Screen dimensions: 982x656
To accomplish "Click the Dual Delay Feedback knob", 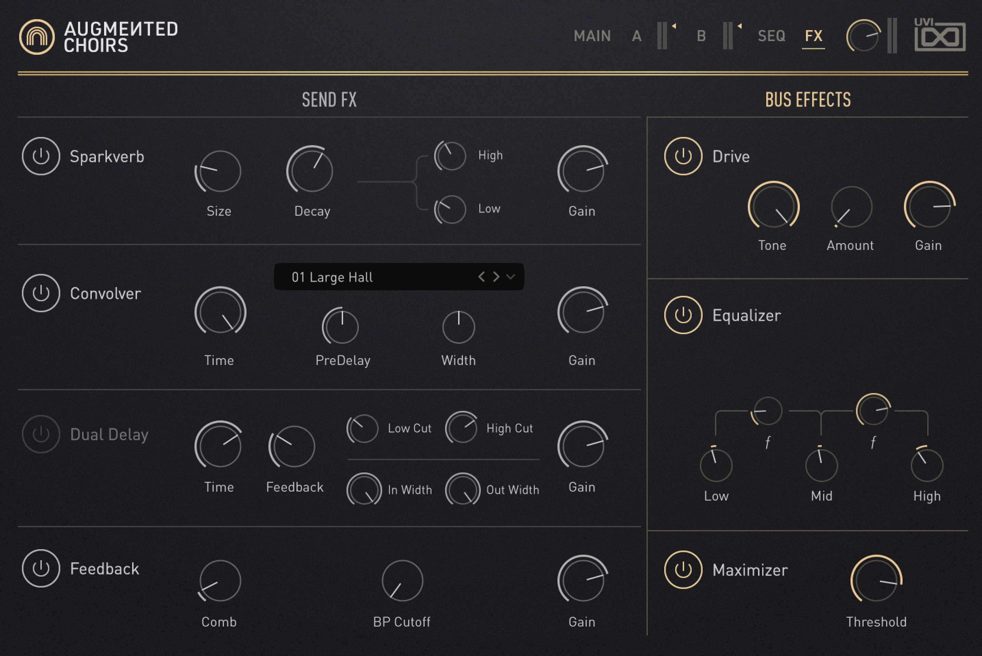I will pyautogui.click(x=292, y=446).
